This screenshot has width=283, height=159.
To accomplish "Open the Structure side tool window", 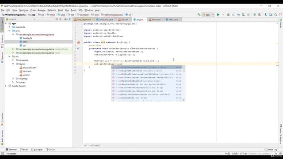I will (2, 42).
